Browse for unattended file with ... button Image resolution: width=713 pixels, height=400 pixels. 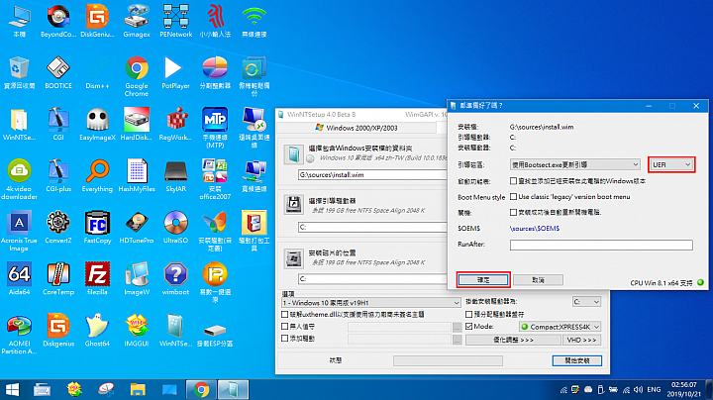click(x=457, y=327)
